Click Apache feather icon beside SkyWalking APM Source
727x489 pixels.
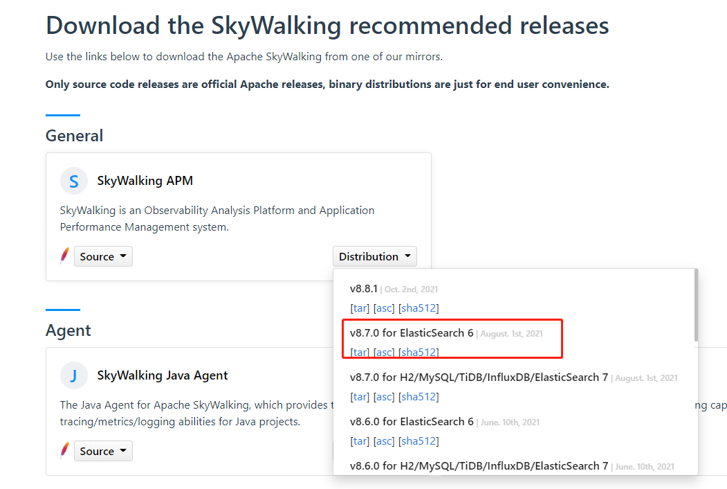tap(64, 256)
